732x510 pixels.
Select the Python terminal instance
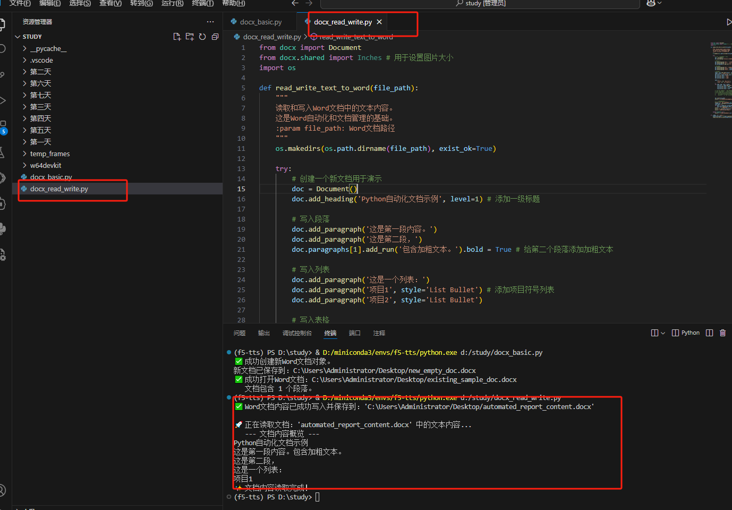click(x=686, y=333)
